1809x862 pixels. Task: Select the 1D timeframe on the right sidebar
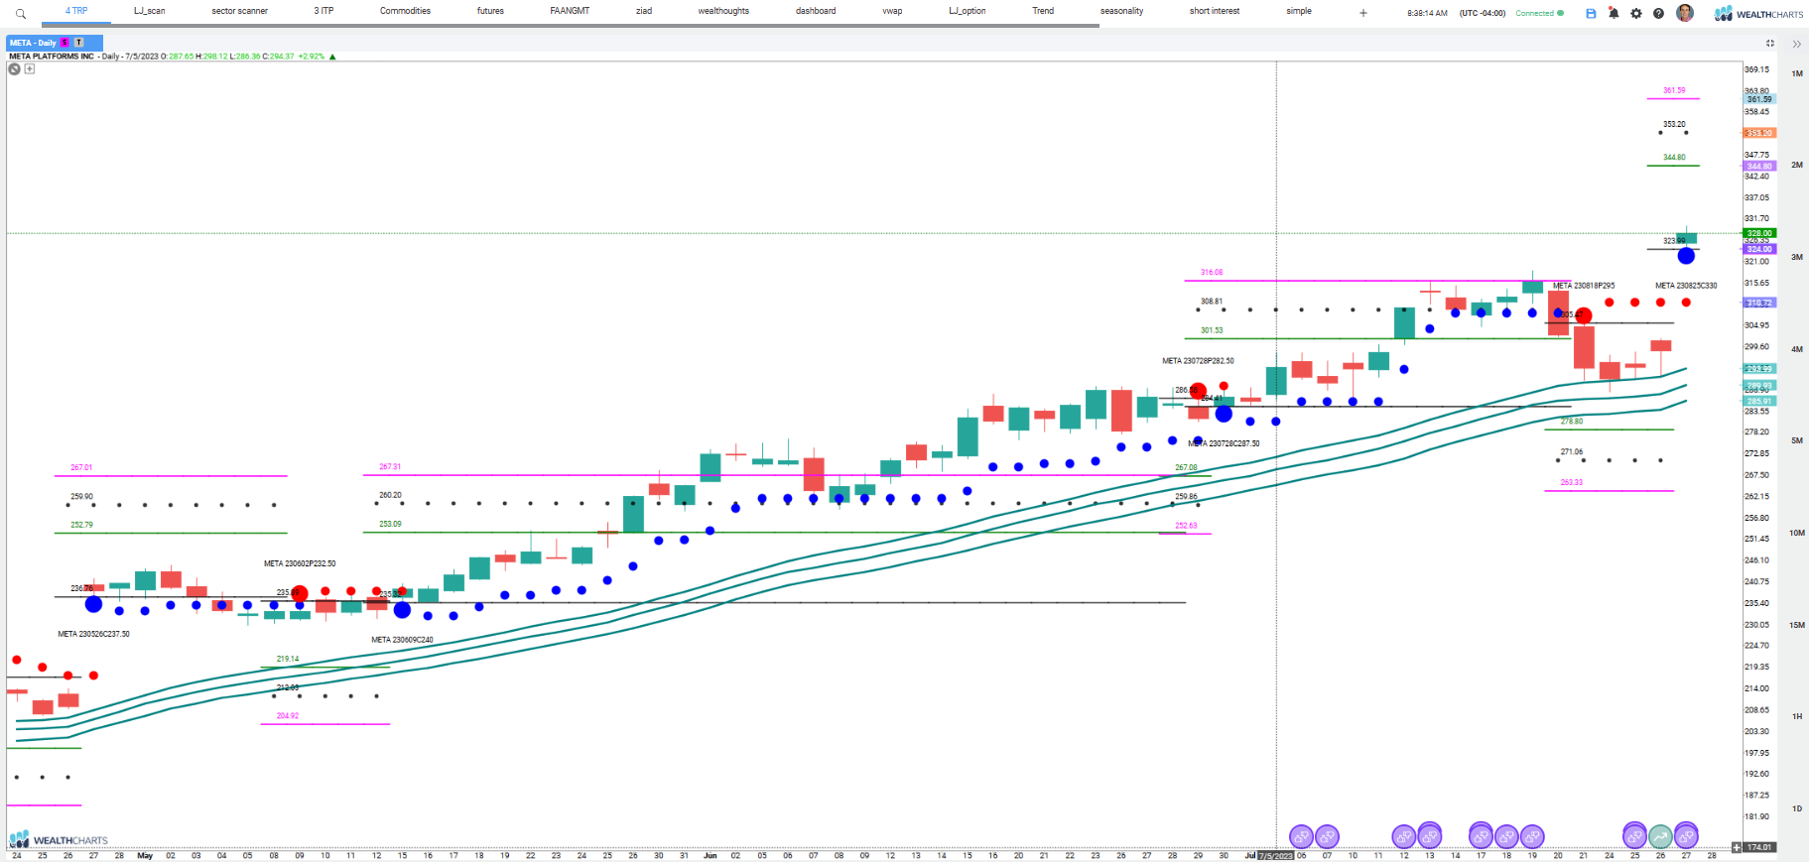pyautogui.click(x=1797, y=808)
